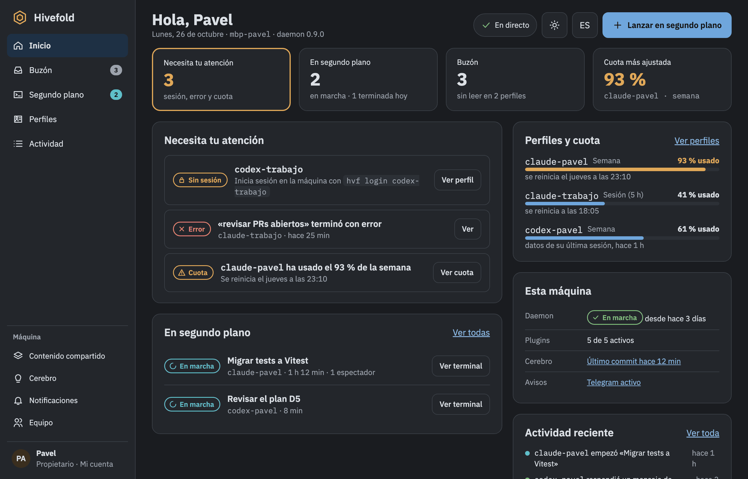The image size is (748, 479).
Task: Open Actividad via its list icon
Action: click(18, 144)
